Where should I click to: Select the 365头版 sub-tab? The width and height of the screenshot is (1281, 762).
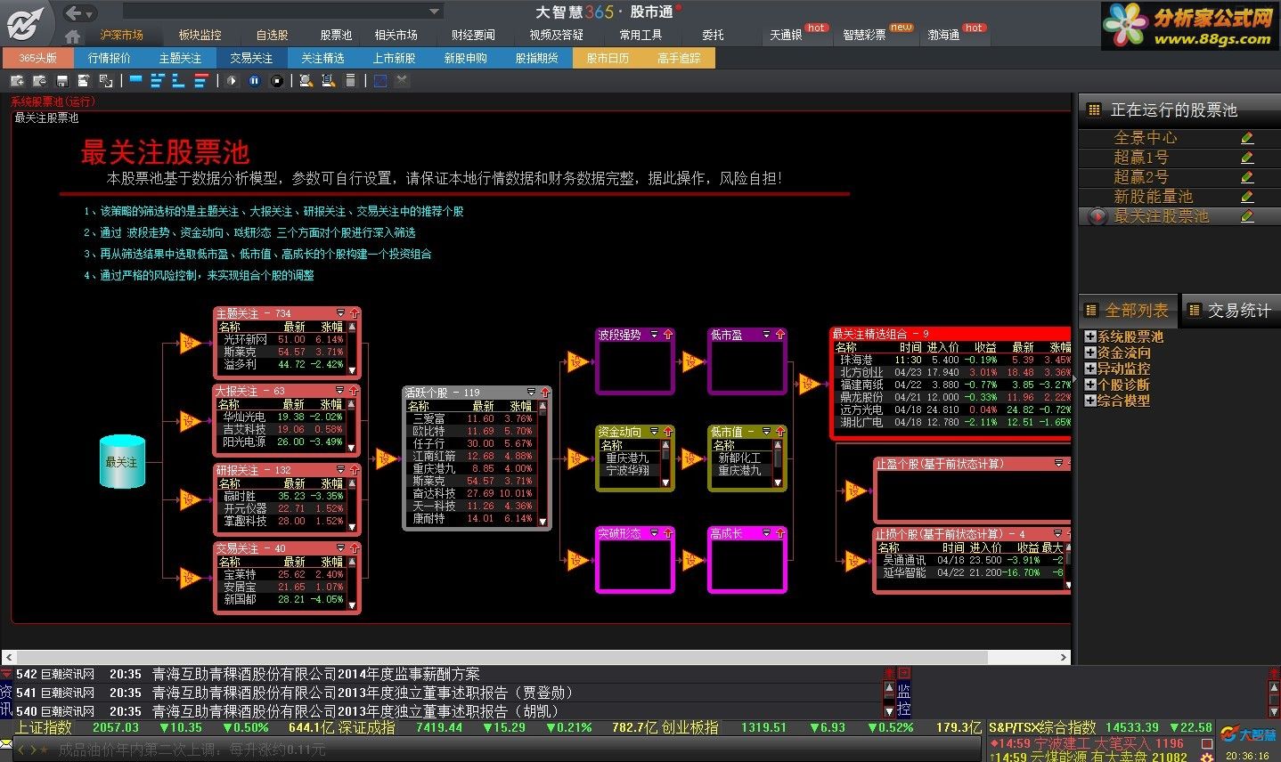click(x=37, y=58)
